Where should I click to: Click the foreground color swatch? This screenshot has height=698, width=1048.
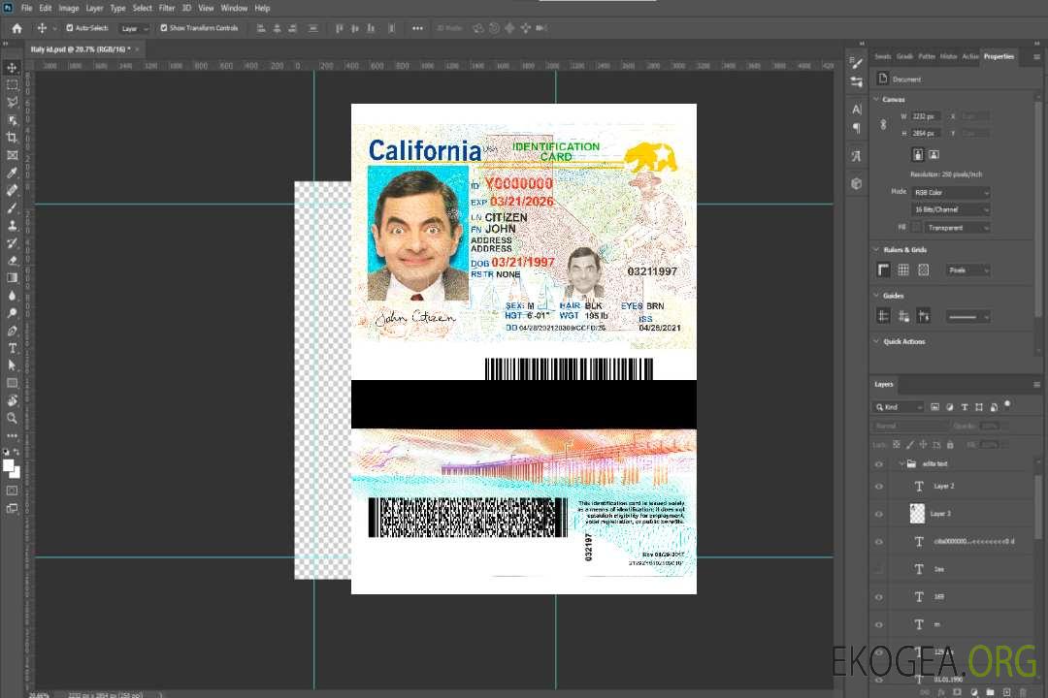[9, 465]
